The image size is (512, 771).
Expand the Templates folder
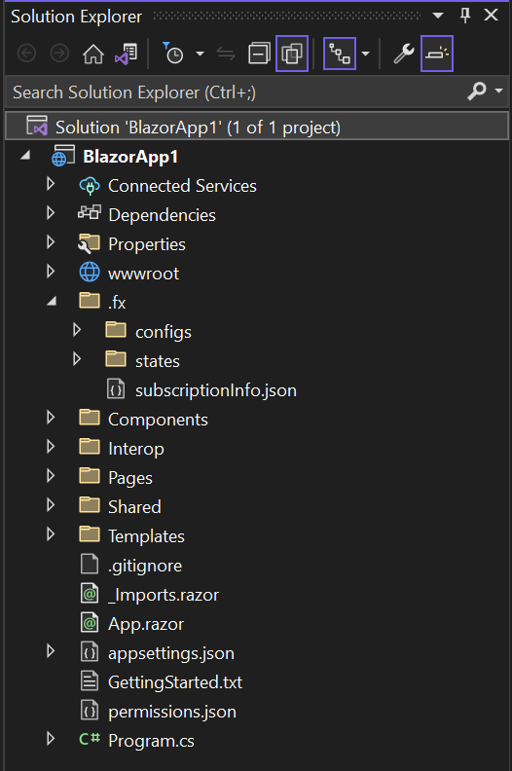point(51,533)
